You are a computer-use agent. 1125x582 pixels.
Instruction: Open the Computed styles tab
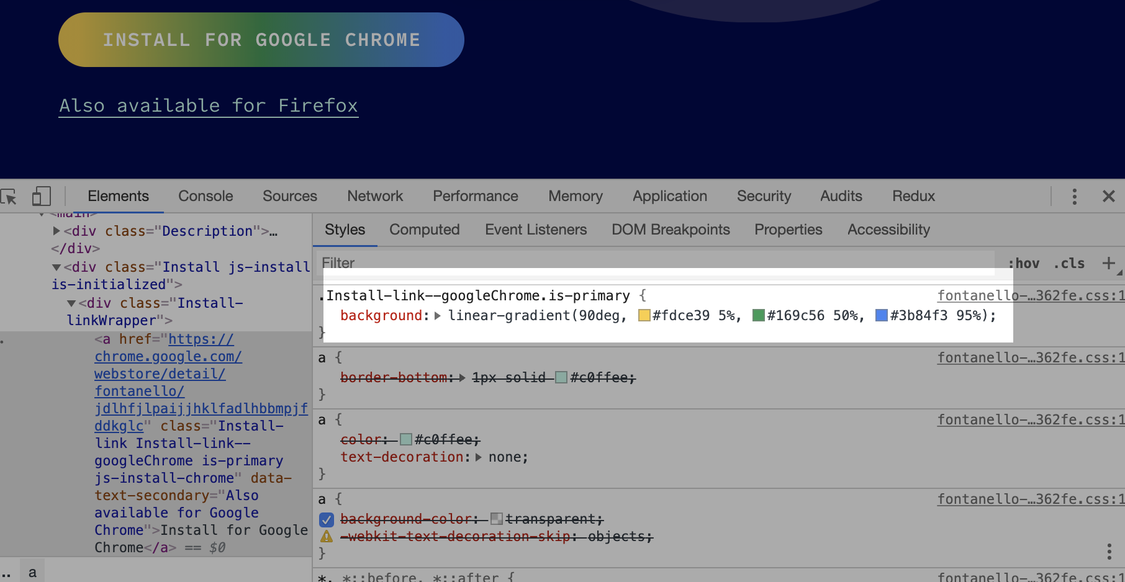(424, 230)
